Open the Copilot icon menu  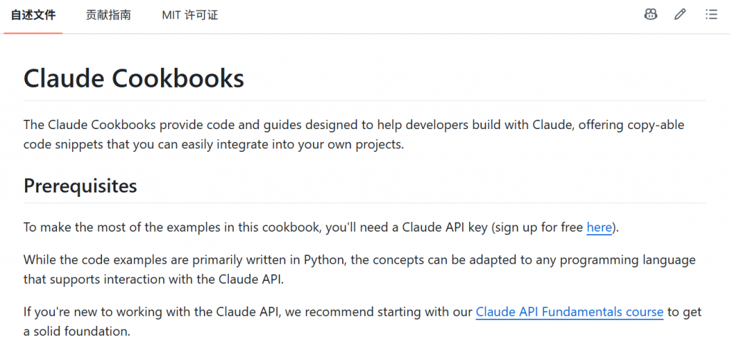pos(650,15)
